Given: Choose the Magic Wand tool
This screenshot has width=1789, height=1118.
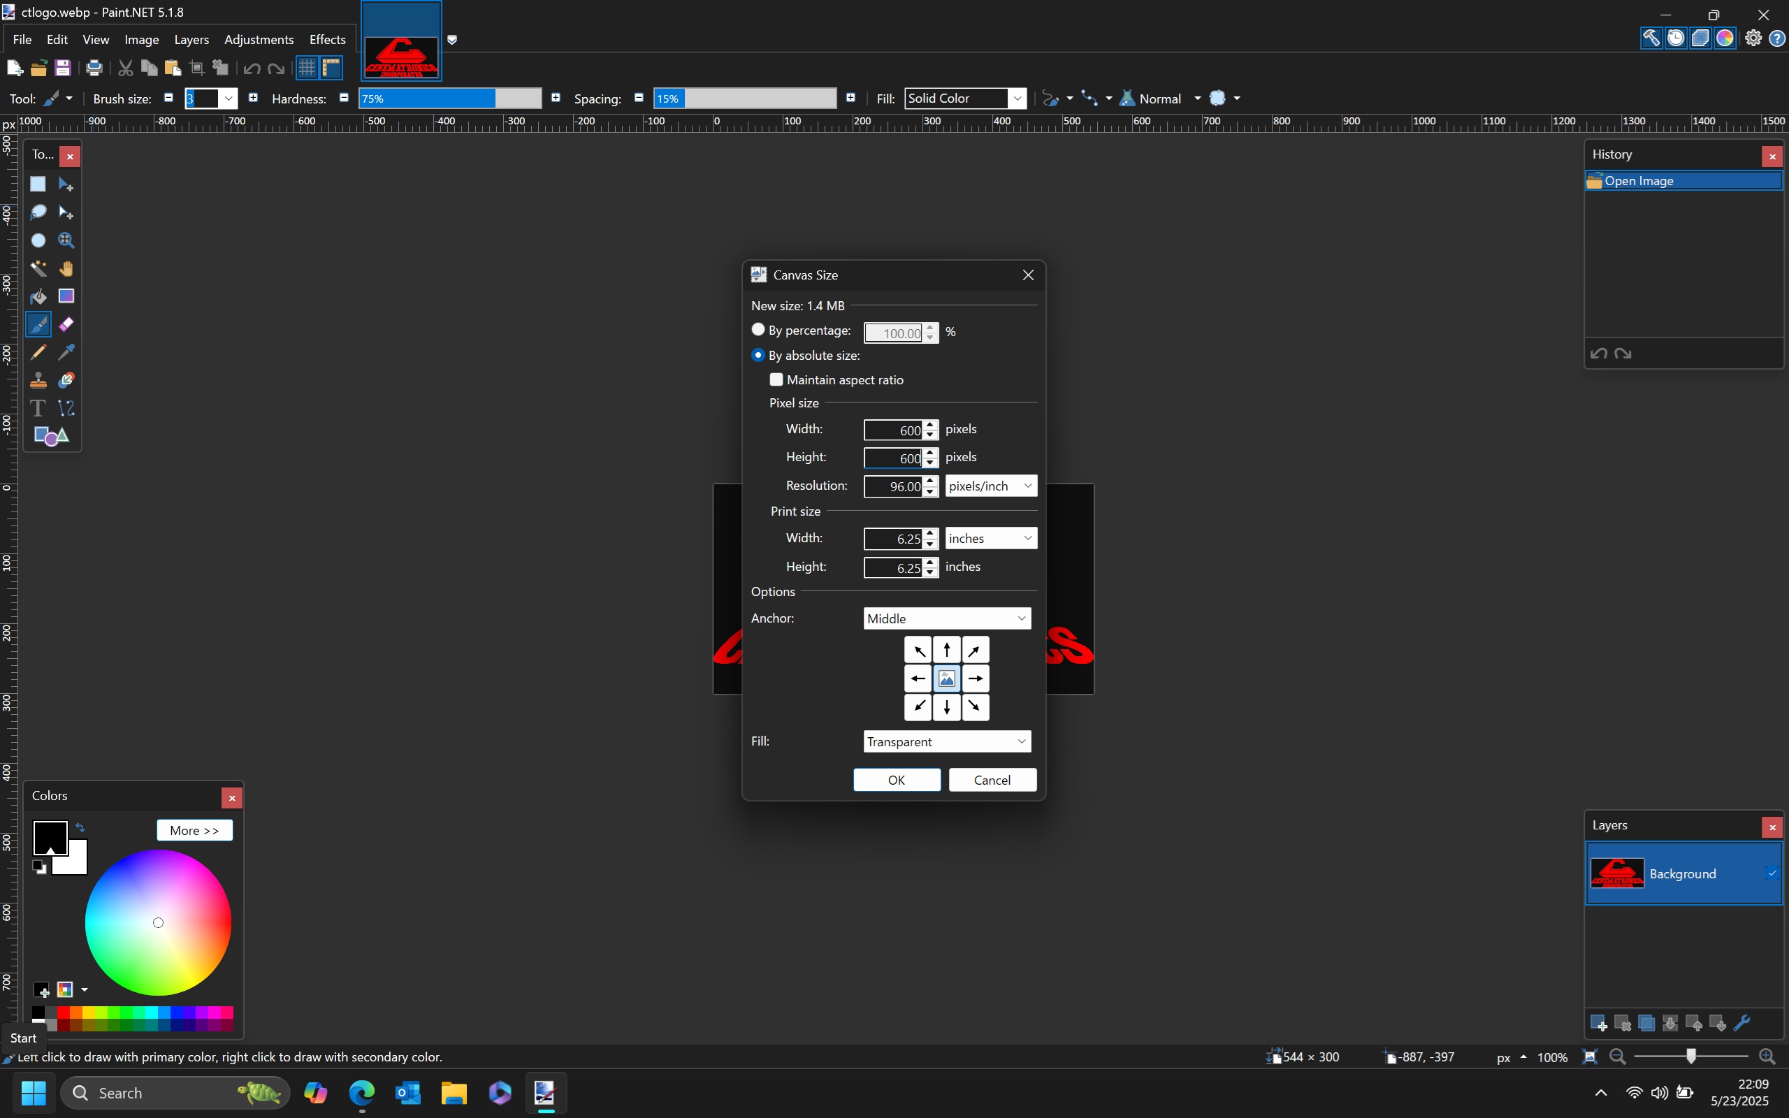Looking at the screenshot, I should [x=38, y=268].
